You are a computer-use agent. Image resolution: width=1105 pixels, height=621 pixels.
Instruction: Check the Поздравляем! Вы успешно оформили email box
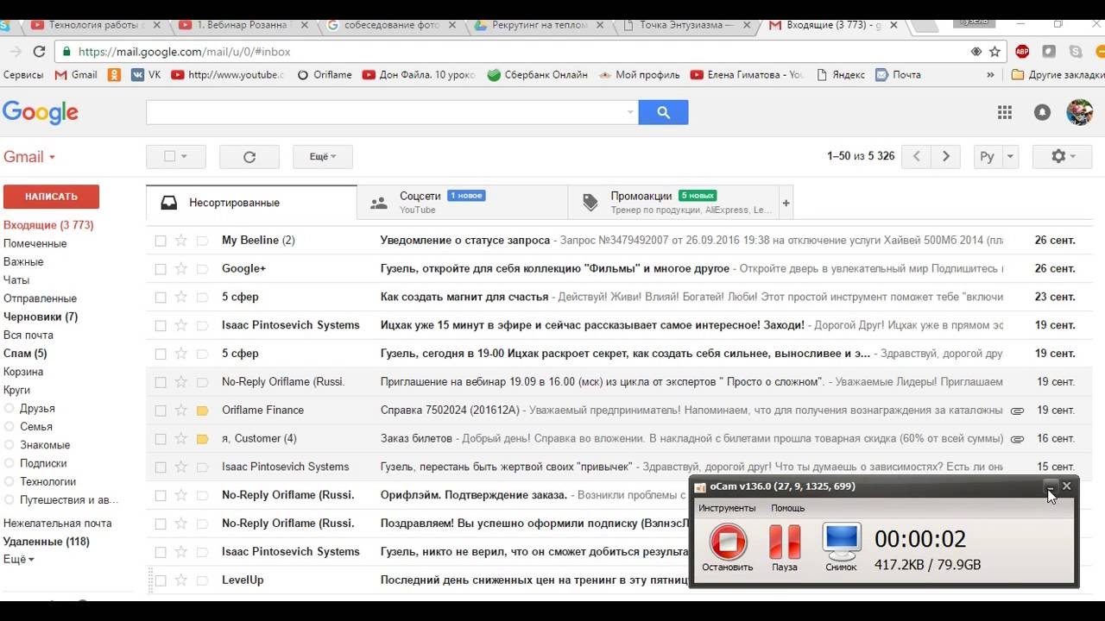pyautogui.click(x=160, y=524)
